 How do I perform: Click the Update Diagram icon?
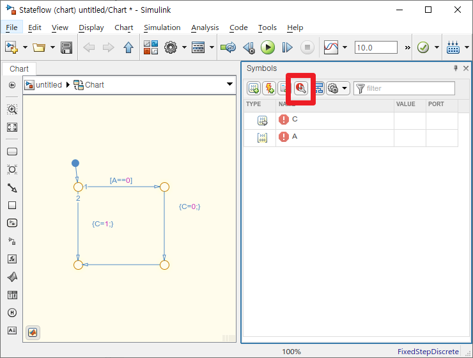228,47
